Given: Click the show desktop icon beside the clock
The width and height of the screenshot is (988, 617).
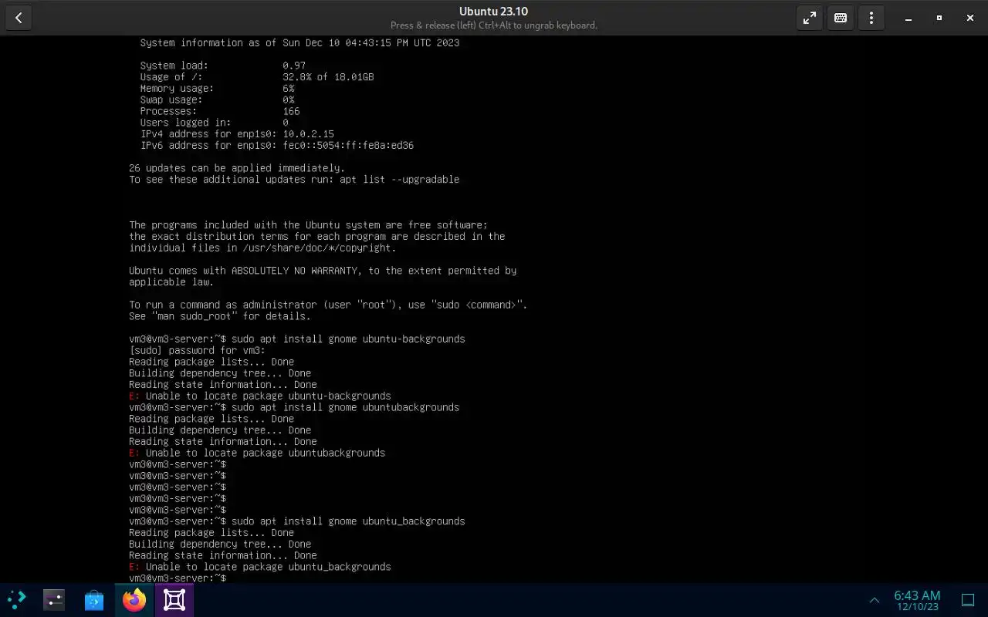Looking at the screenshot, I should 968,600.
